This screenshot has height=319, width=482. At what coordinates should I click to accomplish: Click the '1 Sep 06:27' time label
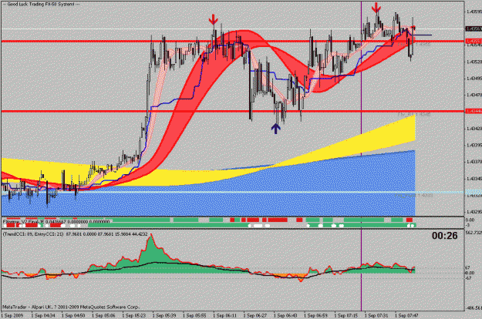[x=255, y=315]
